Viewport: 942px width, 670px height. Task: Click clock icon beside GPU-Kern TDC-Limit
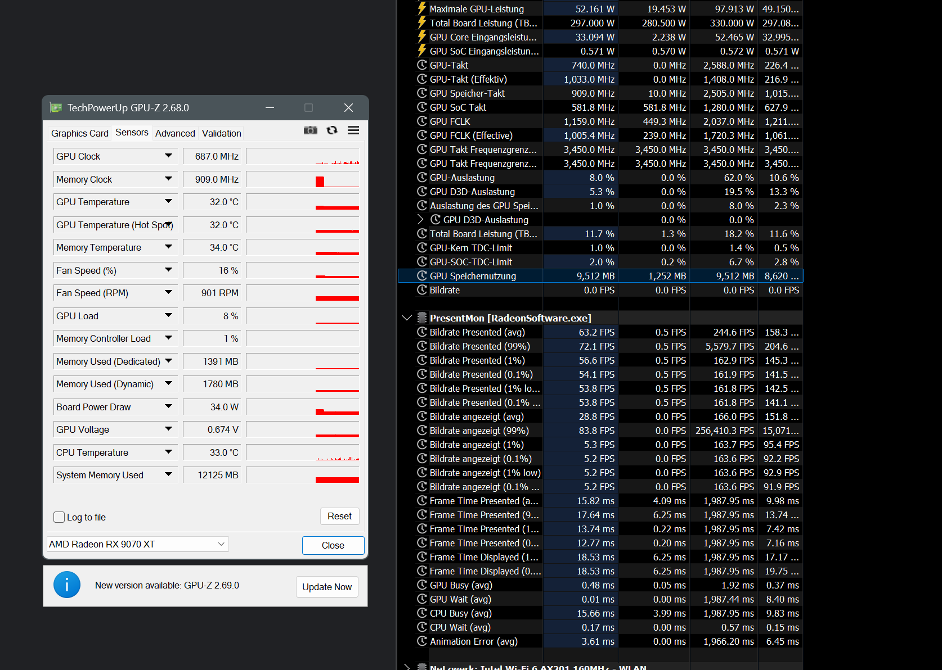pyautogui.click(x=422, y=247)
